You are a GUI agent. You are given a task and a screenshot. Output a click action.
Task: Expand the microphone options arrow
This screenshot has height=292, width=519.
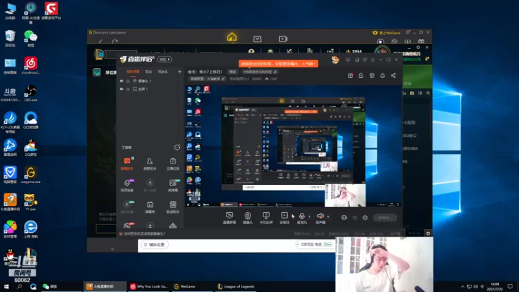coord(309,217)
